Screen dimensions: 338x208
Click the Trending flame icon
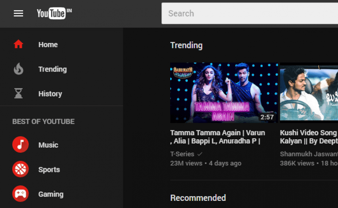coord(18,69)
